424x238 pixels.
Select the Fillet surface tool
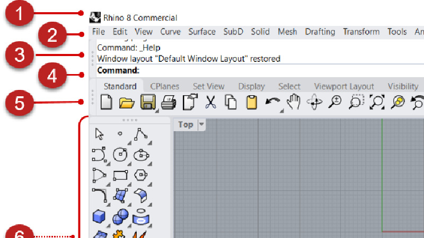(x=140, y=195)
